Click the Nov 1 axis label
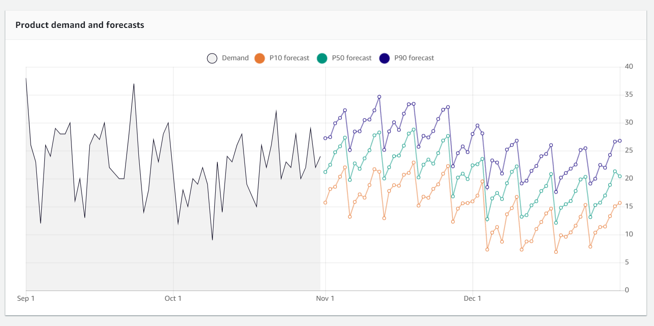The image size is (654, 326). [325, 299]
